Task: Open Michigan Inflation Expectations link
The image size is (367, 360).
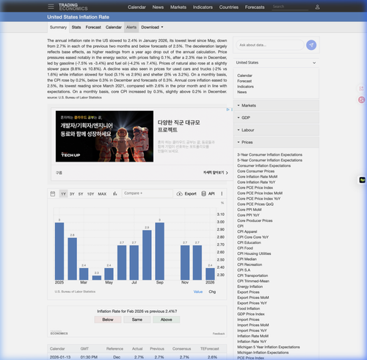Action: coord(263,353)
